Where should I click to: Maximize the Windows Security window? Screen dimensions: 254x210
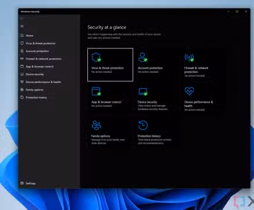(x=237, y=12)
